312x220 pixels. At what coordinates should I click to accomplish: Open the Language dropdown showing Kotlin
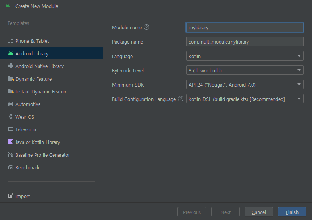[x=245, y=56]
